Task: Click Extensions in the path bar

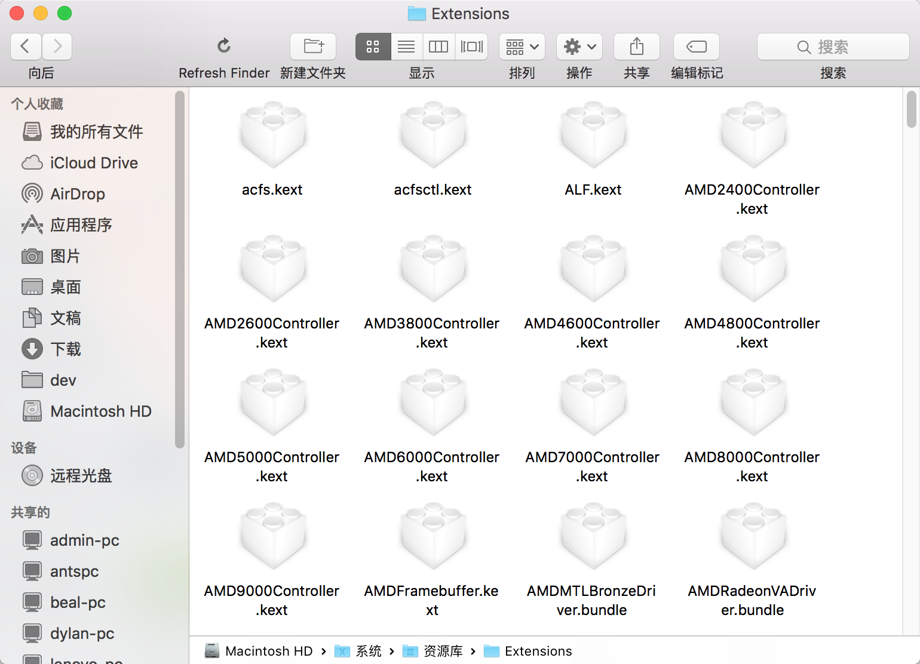Action: (528, 651)
